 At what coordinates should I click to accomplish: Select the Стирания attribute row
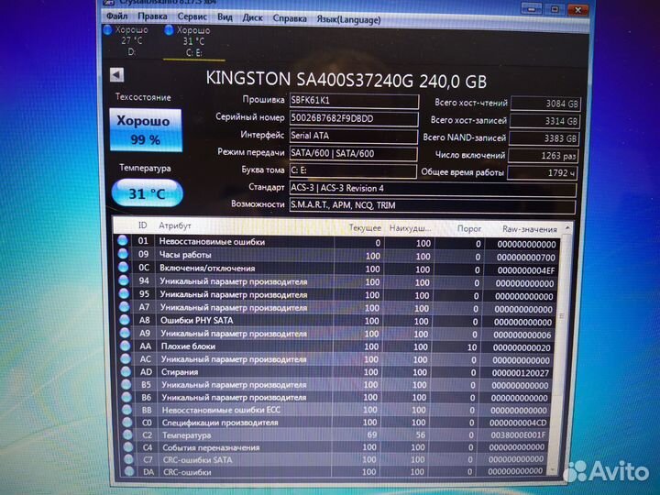[x=336, y=372]
